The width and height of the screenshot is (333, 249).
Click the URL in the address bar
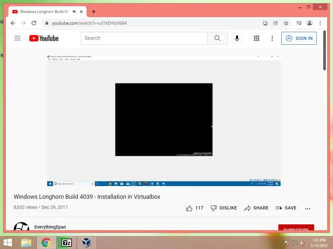pos(89,23)
